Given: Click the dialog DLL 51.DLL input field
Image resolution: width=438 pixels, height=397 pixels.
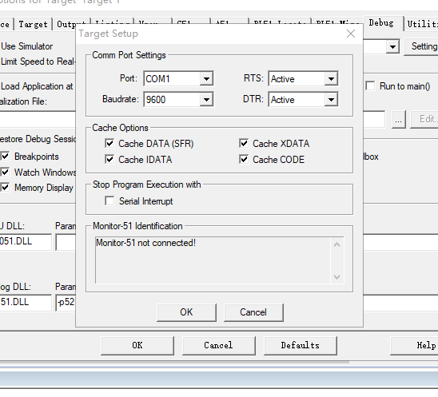Looking at the screenshot, I should [26, 303].
